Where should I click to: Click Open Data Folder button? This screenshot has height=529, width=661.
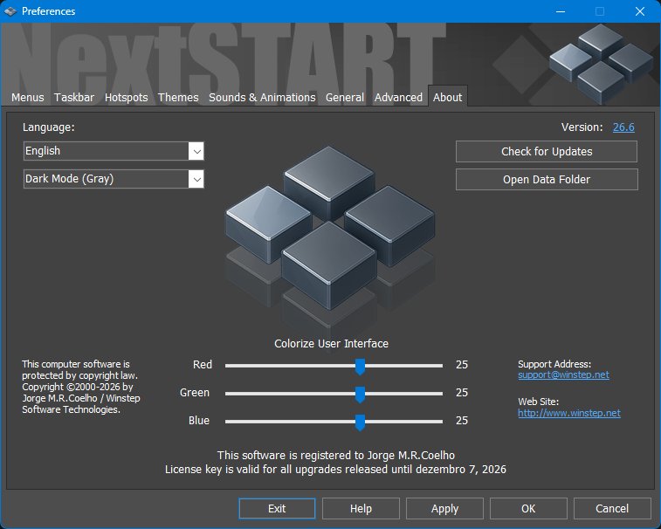click(x=547, y=180)
